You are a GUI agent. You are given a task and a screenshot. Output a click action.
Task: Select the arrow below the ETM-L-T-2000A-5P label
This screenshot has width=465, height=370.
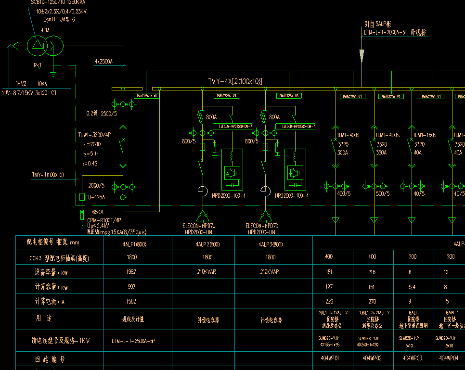tap(361, 54)
